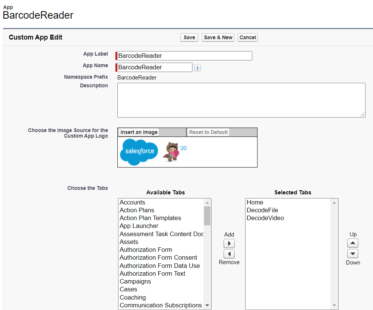Select Accounts in Available Tabs
Image resolution: width=373 pixels, height=310 pixels.
[132, 202]
